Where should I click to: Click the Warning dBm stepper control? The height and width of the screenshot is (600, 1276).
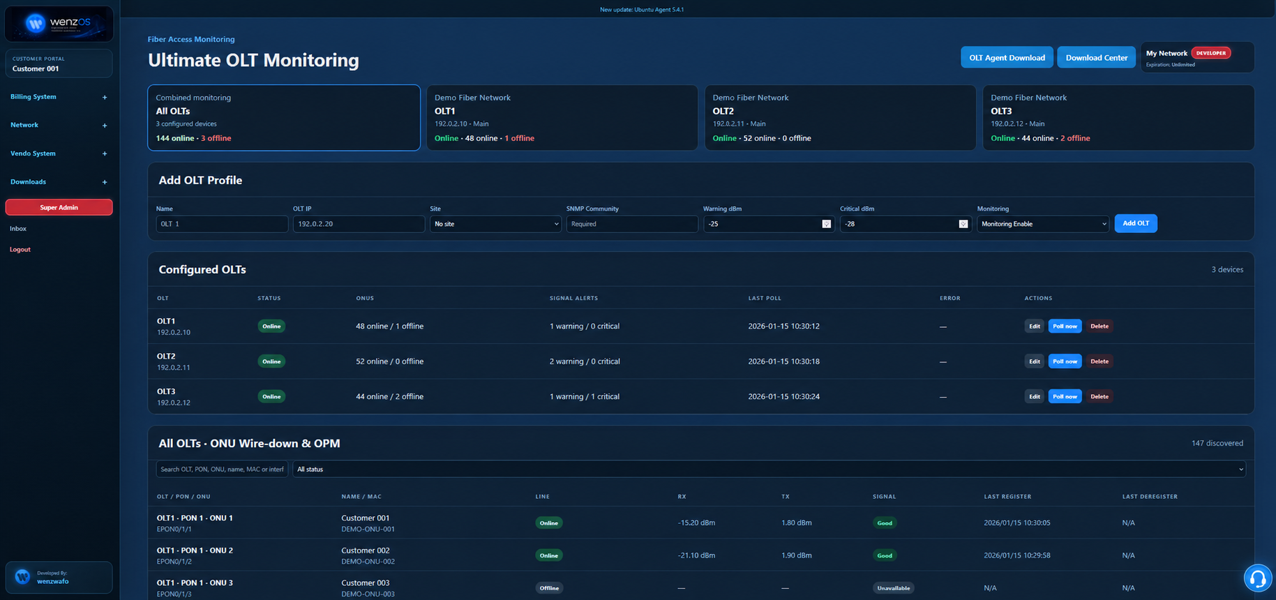[x=826, y=224]
